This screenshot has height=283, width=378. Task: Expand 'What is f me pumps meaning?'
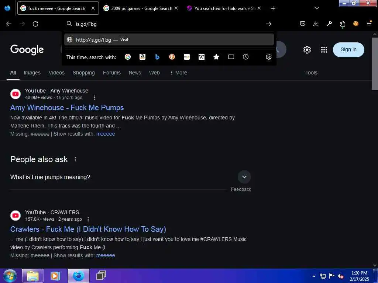[244, 177]
